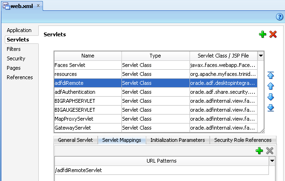Select the Servlets section

pyautogui.click(x=18, y=40)
